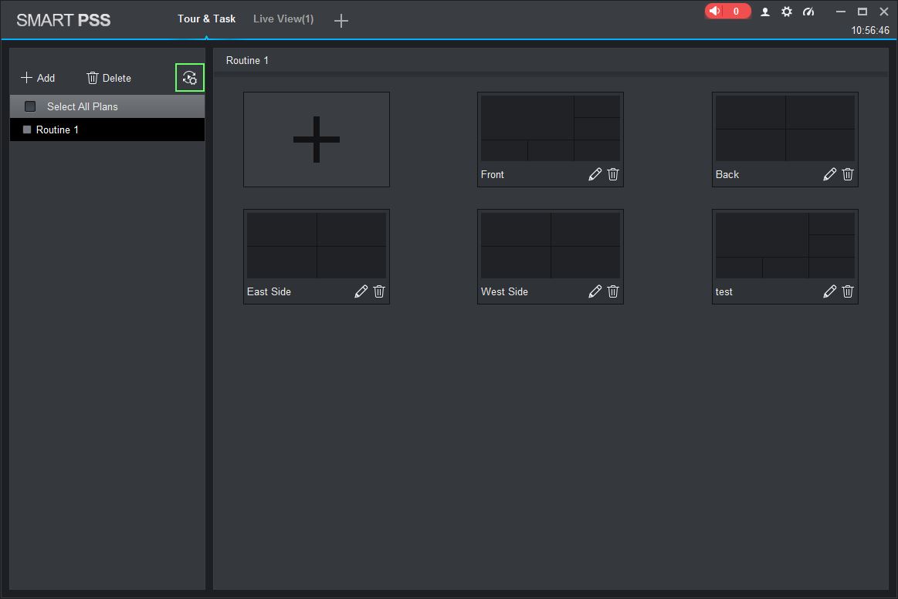Delete the test task
Image resolution: width=898 pixels, height=599 pixels.
[x=848, y=291]
